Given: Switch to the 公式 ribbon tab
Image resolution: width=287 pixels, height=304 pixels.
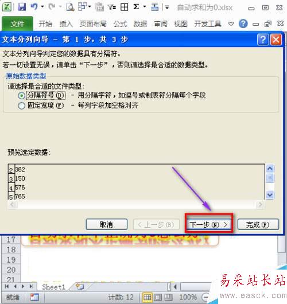Looking at the screenshot, I should (120, 24).
